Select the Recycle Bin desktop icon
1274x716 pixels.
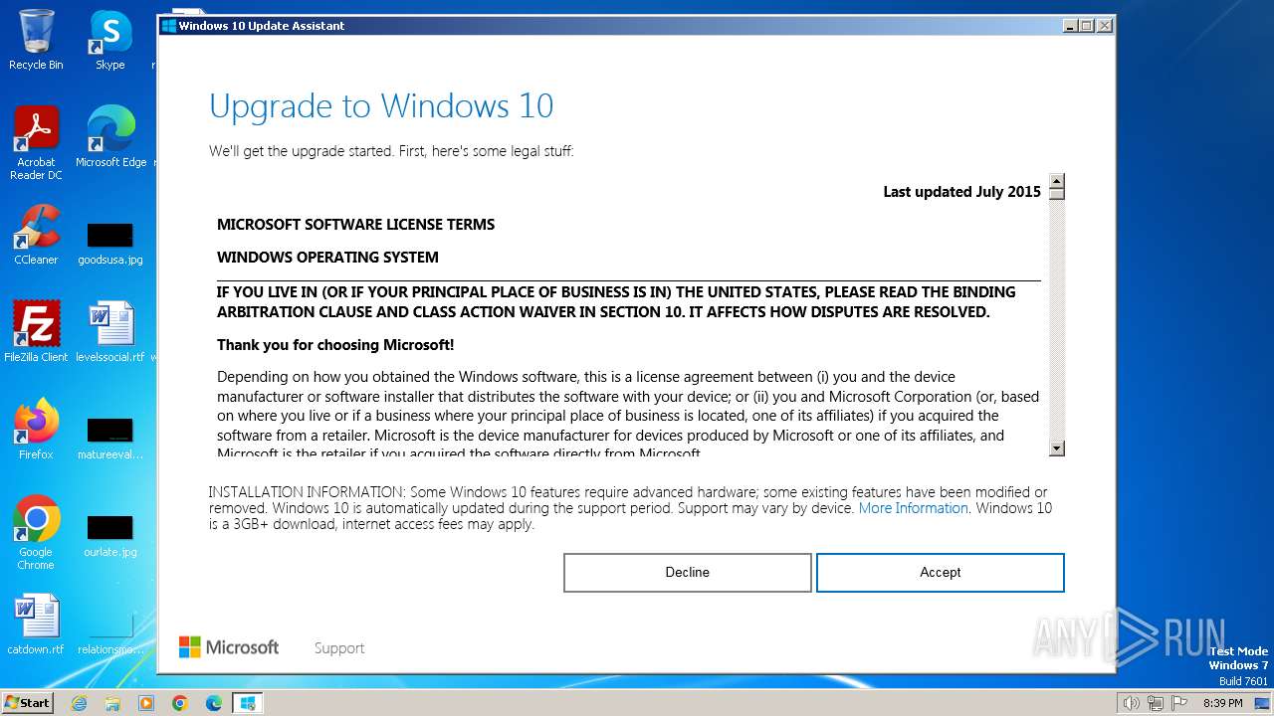pyautogui.click(x=36, y=40)
